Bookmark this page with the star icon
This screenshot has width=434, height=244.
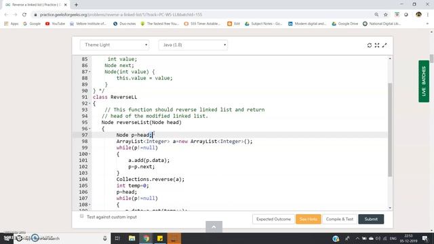coord(386,14)
